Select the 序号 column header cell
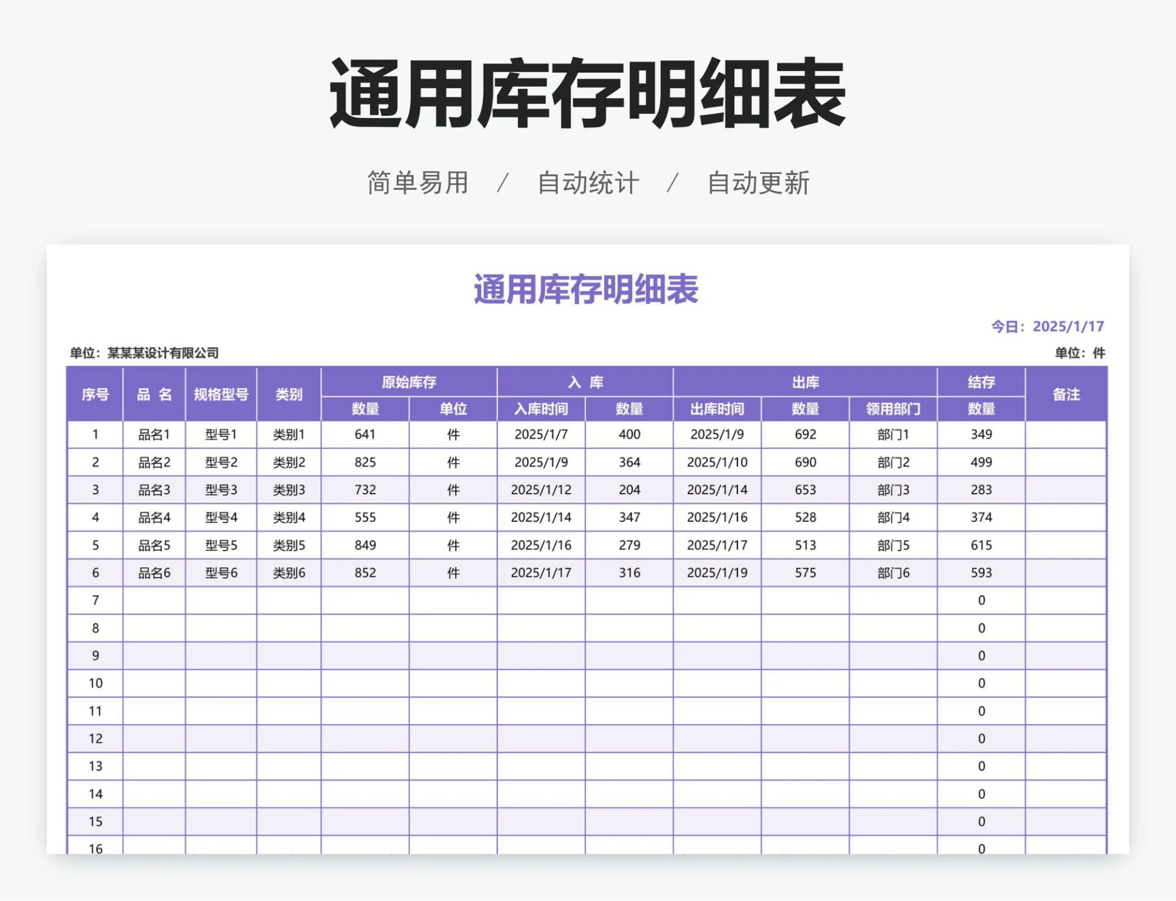Viewport: 1176px width, 901px height. (x=95, y=395)
